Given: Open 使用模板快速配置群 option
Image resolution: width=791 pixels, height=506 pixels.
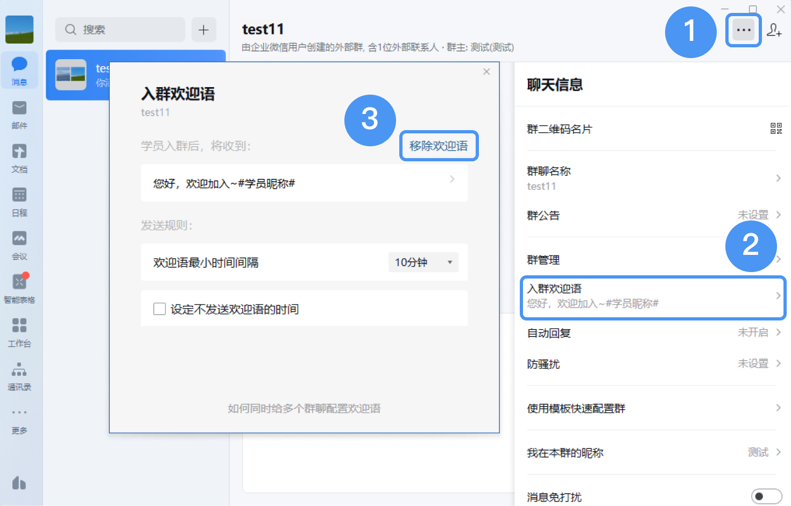Looking at the screenshot, I should (653, 408).
